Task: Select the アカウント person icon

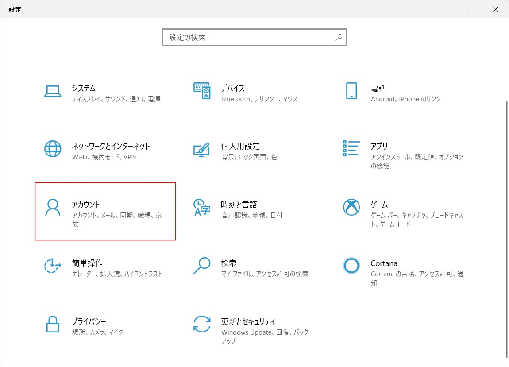Action: (53, 208)
